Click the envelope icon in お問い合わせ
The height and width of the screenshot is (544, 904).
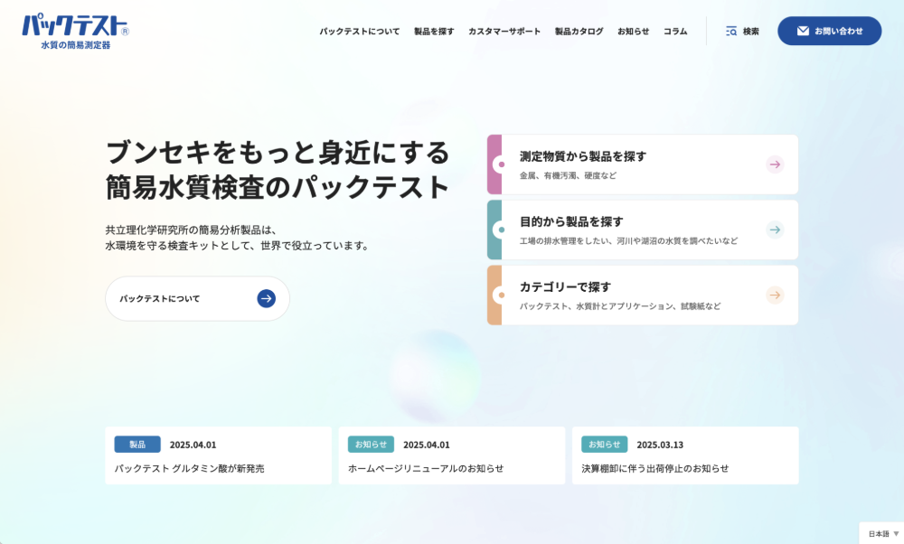pos(803,31)
